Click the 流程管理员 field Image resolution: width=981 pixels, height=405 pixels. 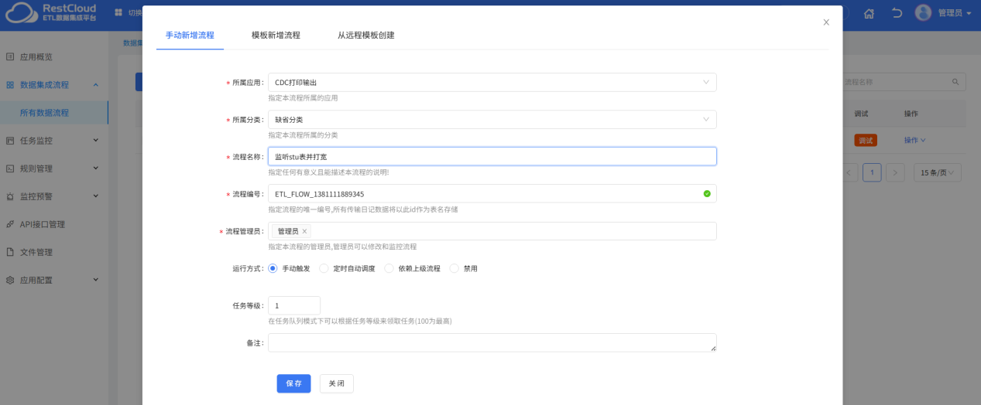point(492,231)
